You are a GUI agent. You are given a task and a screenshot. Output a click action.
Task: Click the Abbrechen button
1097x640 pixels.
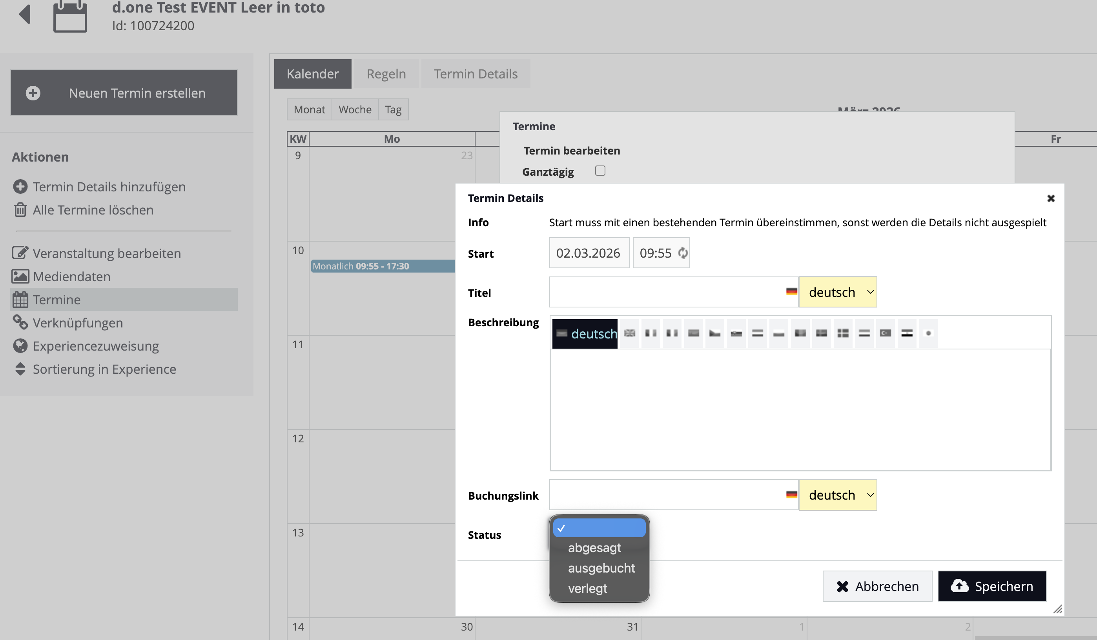(x=877, y=587)
